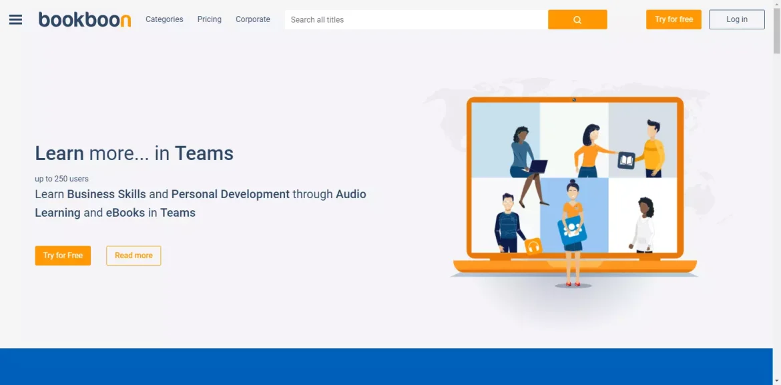This screenshot has height=385, width=781.
Task: Open the hamburger menu
Action: (x=15, y=19)
